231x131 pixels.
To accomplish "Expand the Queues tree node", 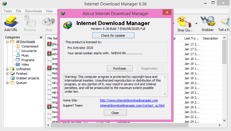I will coord(7,83).
